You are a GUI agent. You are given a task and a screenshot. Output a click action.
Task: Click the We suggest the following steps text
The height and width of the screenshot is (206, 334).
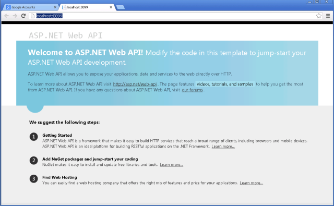tap(65, 123)
